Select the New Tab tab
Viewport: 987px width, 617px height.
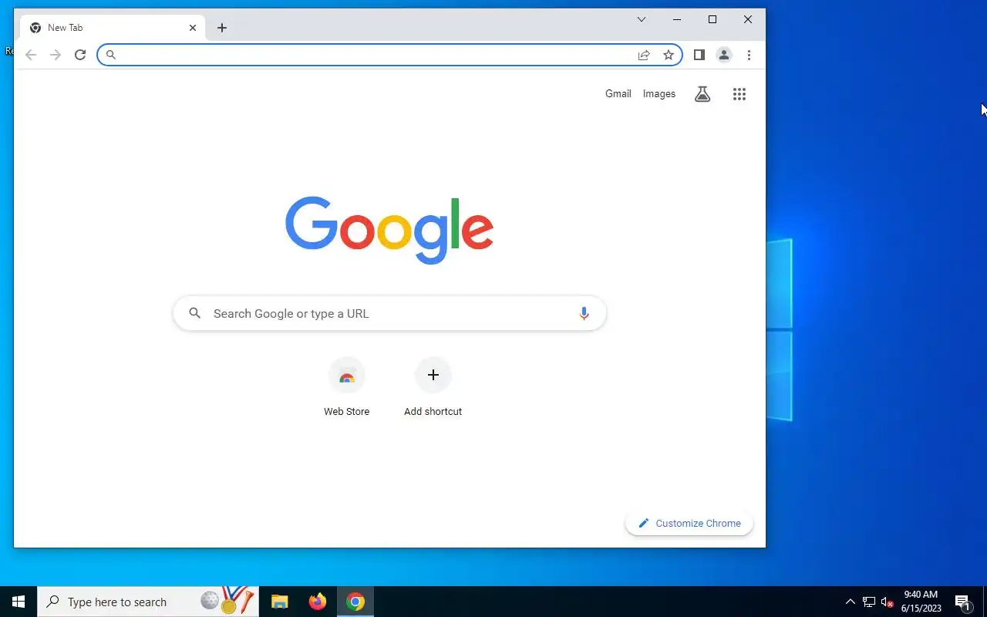point(113,28)
